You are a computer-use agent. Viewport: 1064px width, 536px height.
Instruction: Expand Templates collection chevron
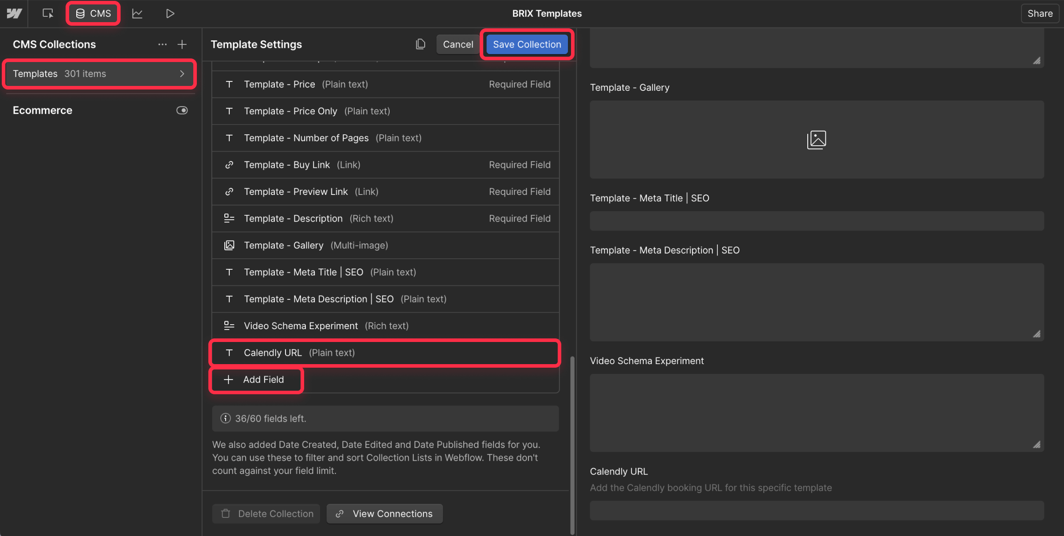click(x=182, y=74)
